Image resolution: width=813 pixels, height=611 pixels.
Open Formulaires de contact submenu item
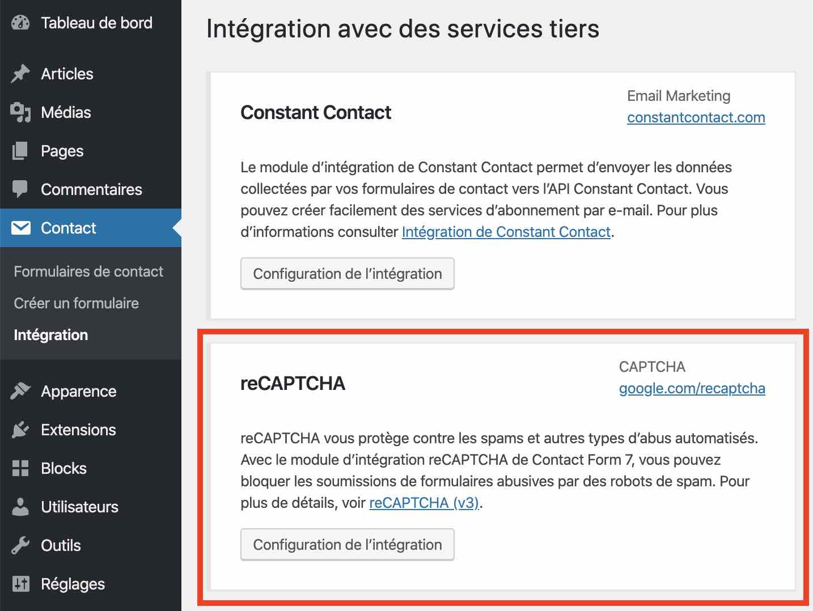pos(88,271)
